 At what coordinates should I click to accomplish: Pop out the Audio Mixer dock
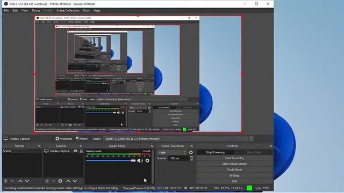click(x=152, y=146)
